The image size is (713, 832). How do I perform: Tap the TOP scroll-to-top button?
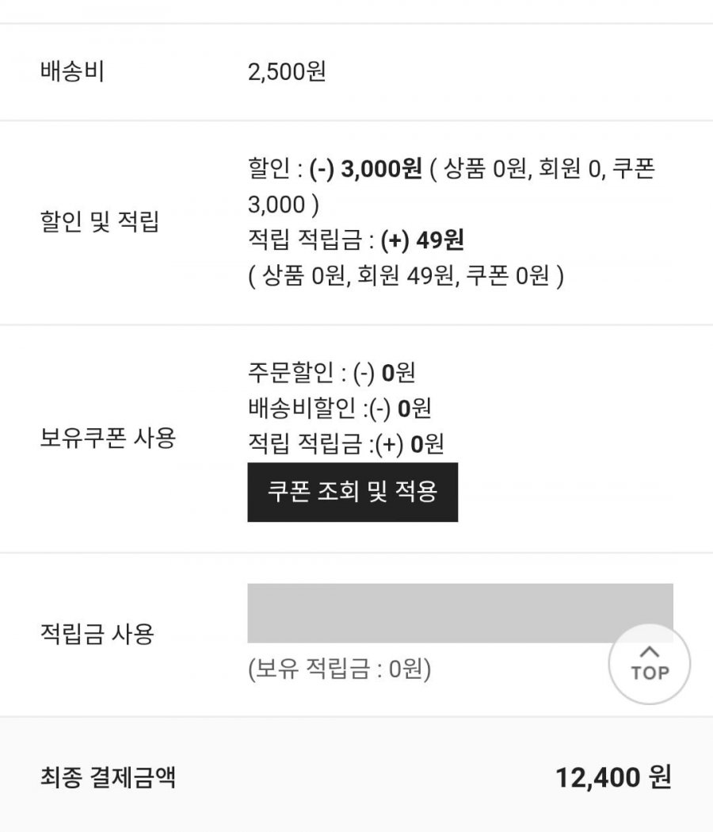tap(650, 665)
